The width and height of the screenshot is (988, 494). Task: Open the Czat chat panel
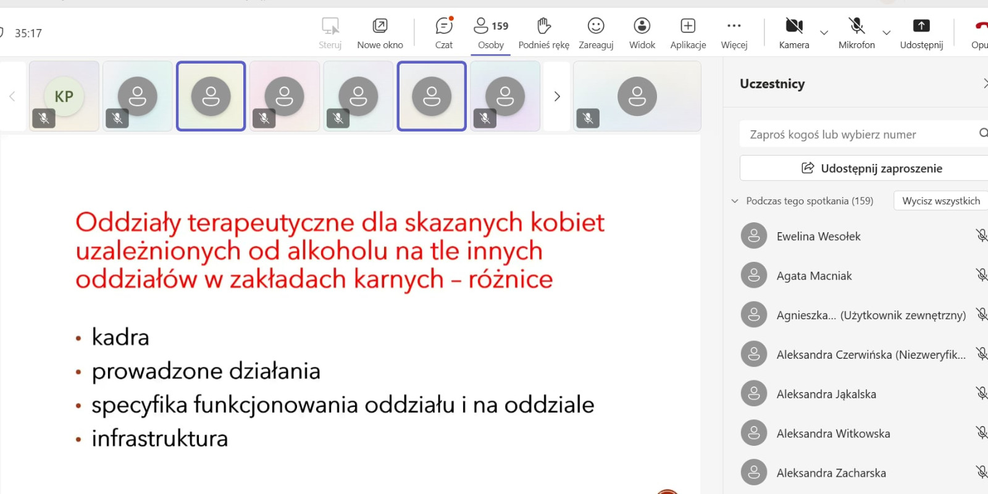click(443, 33)
